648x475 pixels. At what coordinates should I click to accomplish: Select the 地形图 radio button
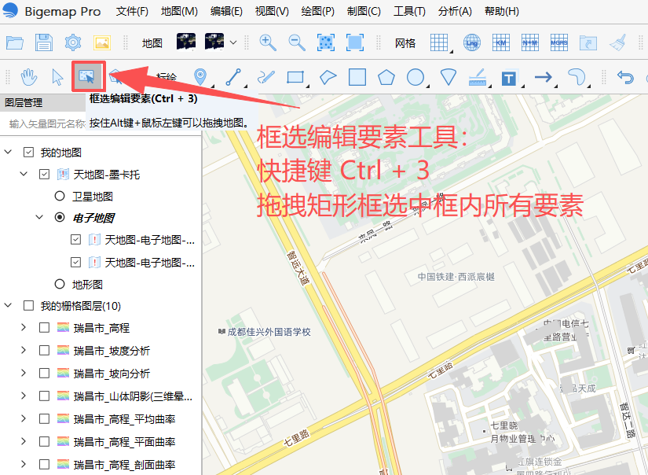pyautogui.click(x=60, y=284)
